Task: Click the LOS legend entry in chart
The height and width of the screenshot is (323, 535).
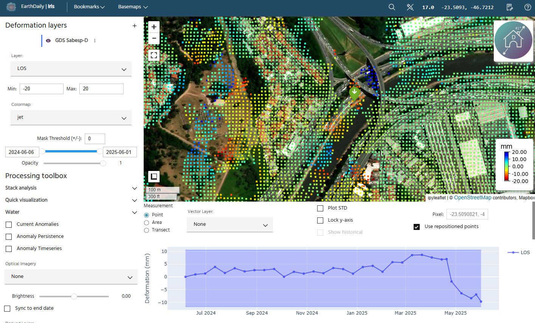Action: tap(519, 252)
